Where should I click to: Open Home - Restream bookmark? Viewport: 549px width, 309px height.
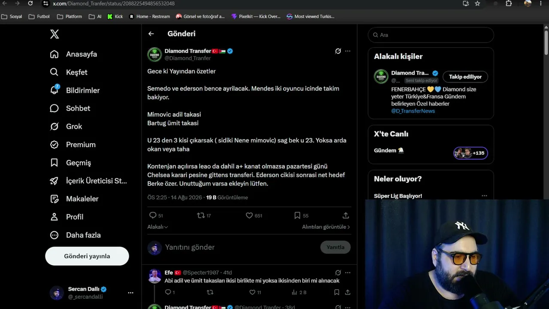coord(149,16)
